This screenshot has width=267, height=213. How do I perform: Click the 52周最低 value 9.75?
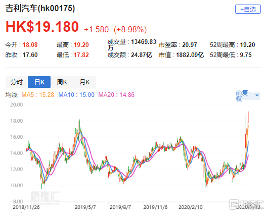point(246,55)
